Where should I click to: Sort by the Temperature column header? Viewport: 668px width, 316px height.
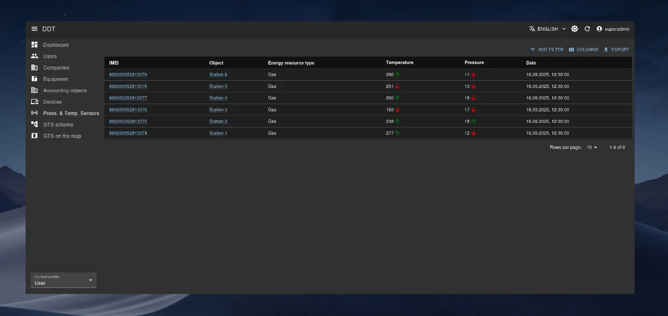pos(399,62)
